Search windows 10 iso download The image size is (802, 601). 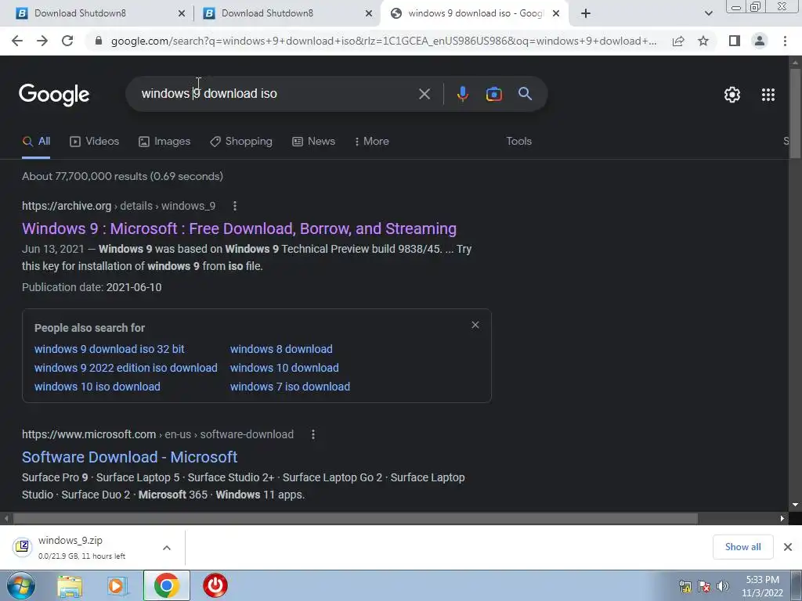(97, 387)
